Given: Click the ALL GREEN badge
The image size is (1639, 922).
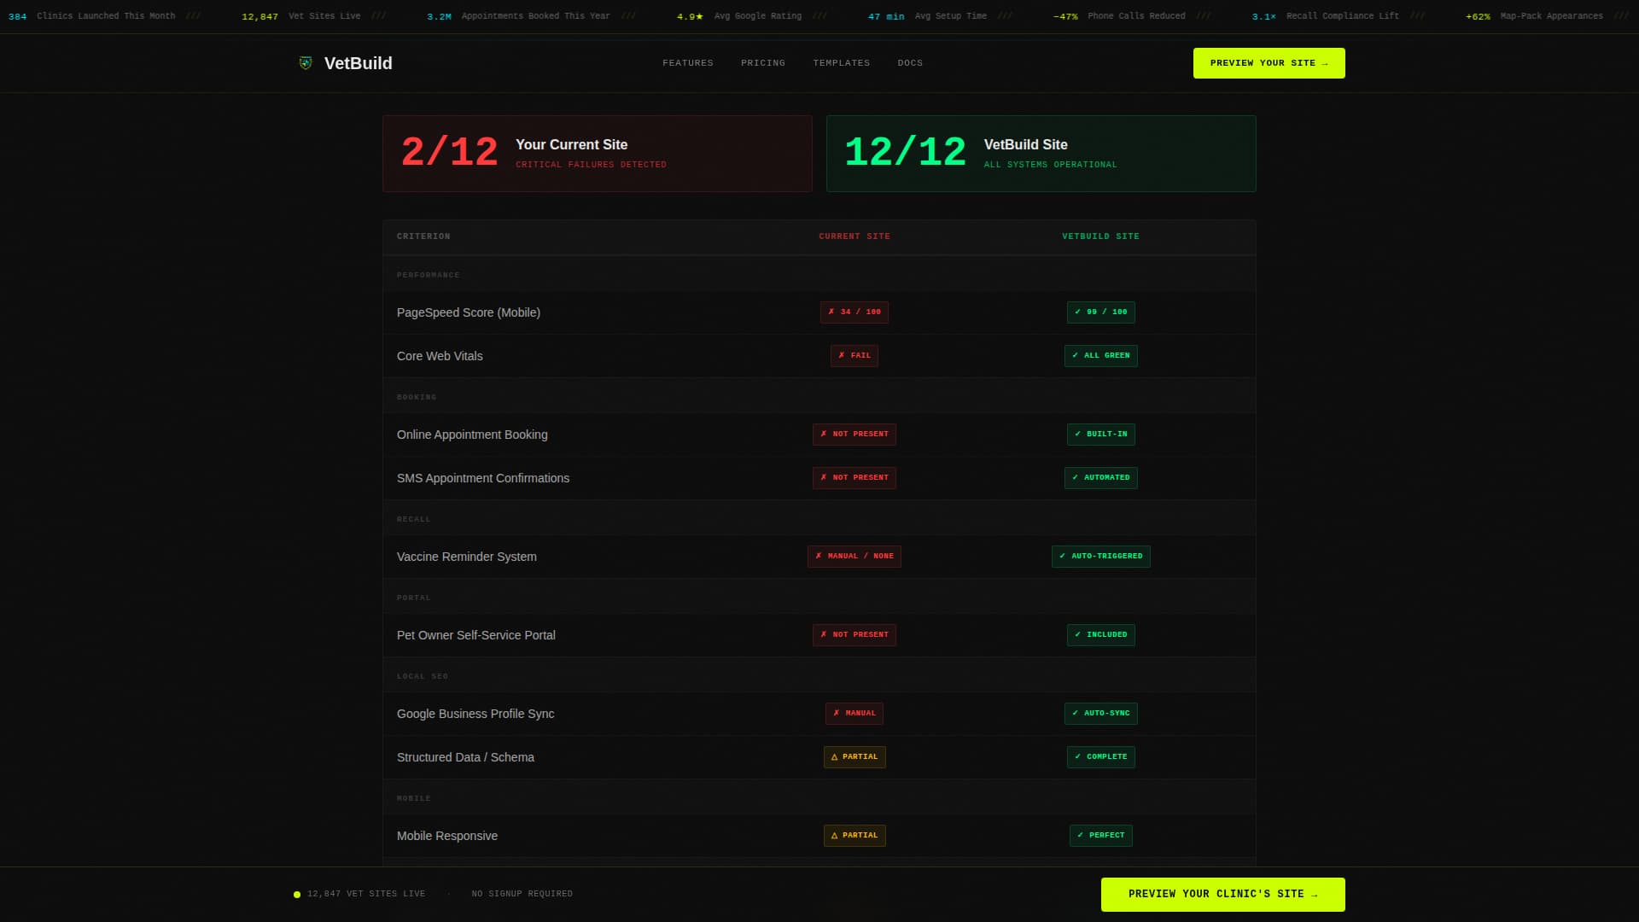Looking at the screenshot, I should tap(1101, 356).
